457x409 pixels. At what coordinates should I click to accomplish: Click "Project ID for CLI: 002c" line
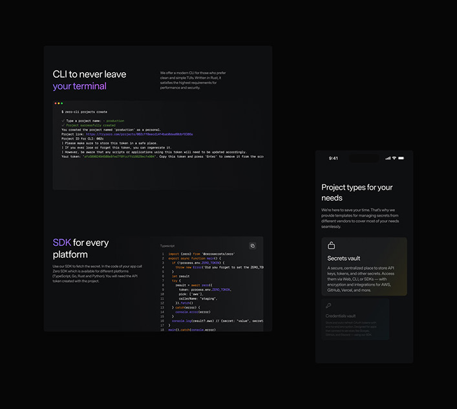pyautogui.click(x=83, y=139)
